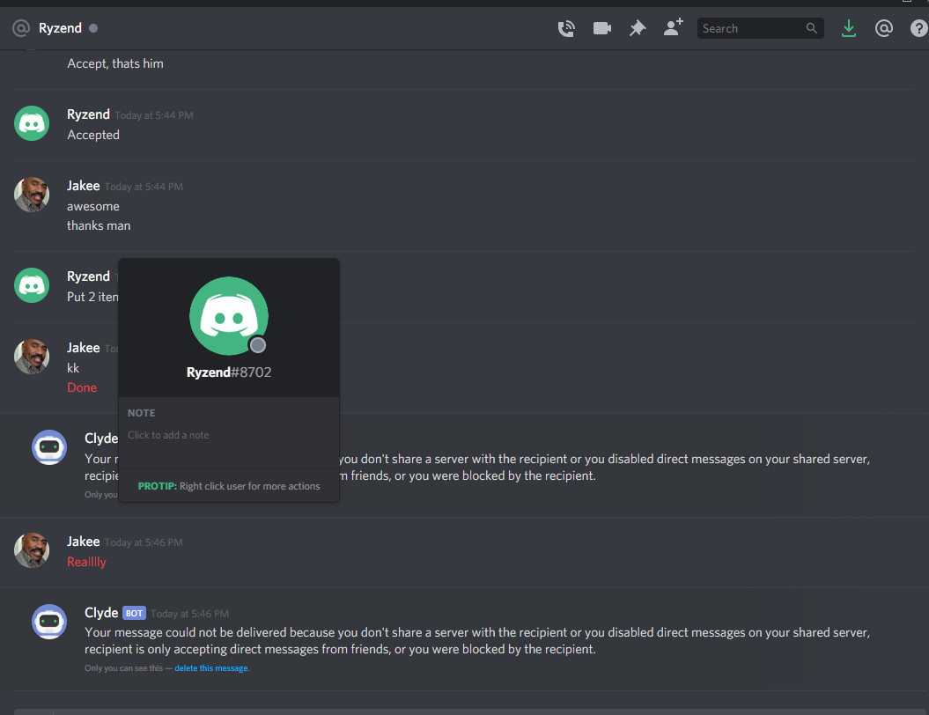Click the 'kk' message text
929x715 pixels.
pos(73,368)
